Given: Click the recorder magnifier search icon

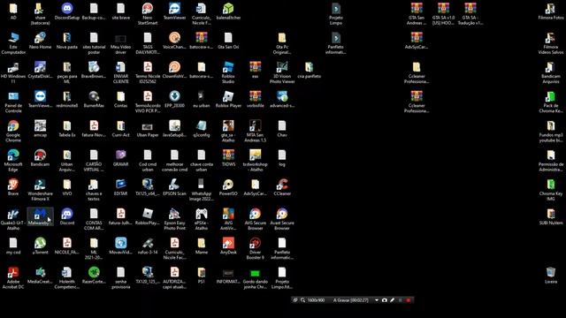Looking at the screenshot, I should 302,300.
